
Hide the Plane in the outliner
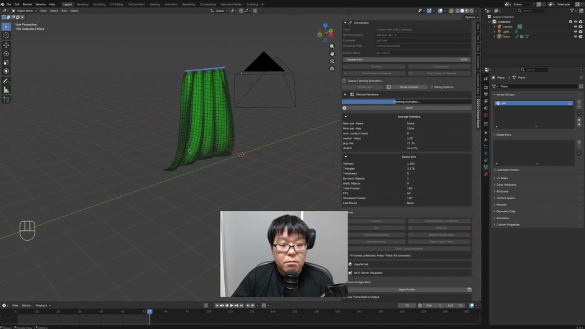(x=575, y=37)
